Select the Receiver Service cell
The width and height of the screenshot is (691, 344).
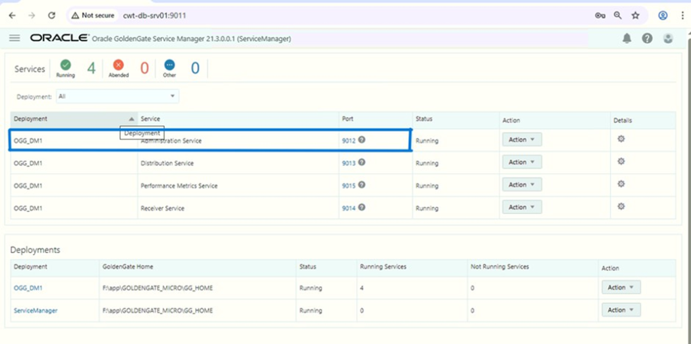coord(238,208)
